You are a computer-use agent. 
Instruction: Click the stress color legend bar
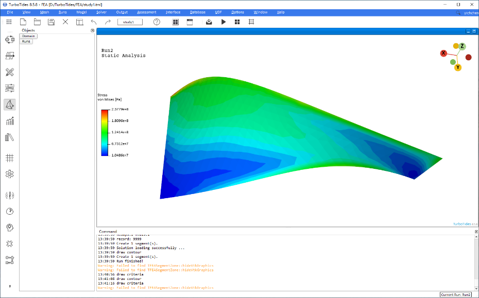tap(105, 132)
